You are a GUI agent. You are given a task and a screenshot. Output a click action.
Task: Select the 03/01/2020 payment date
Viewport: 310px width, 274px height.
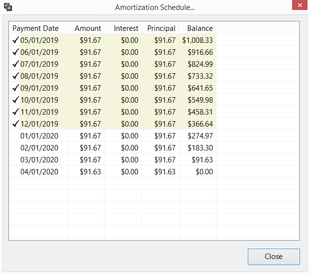tap(39, 160)
